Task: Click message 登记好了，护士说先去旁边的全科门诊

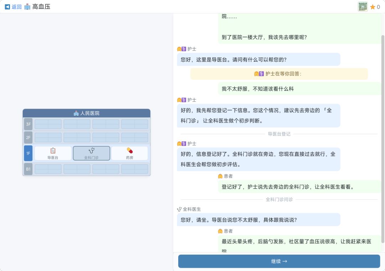Action: (299, 187)
